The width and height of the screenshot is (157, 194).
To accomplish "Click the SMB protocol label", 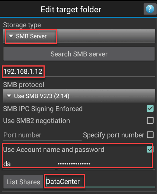I will click(x=23, y=85).
